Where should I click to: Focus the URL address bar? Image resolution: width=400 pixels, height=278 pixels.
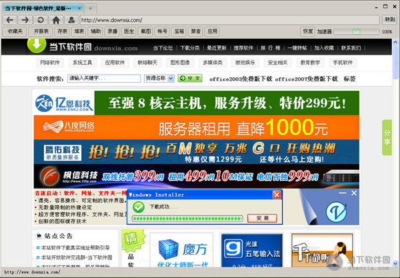pyautogui.click(x=230, y=20)
